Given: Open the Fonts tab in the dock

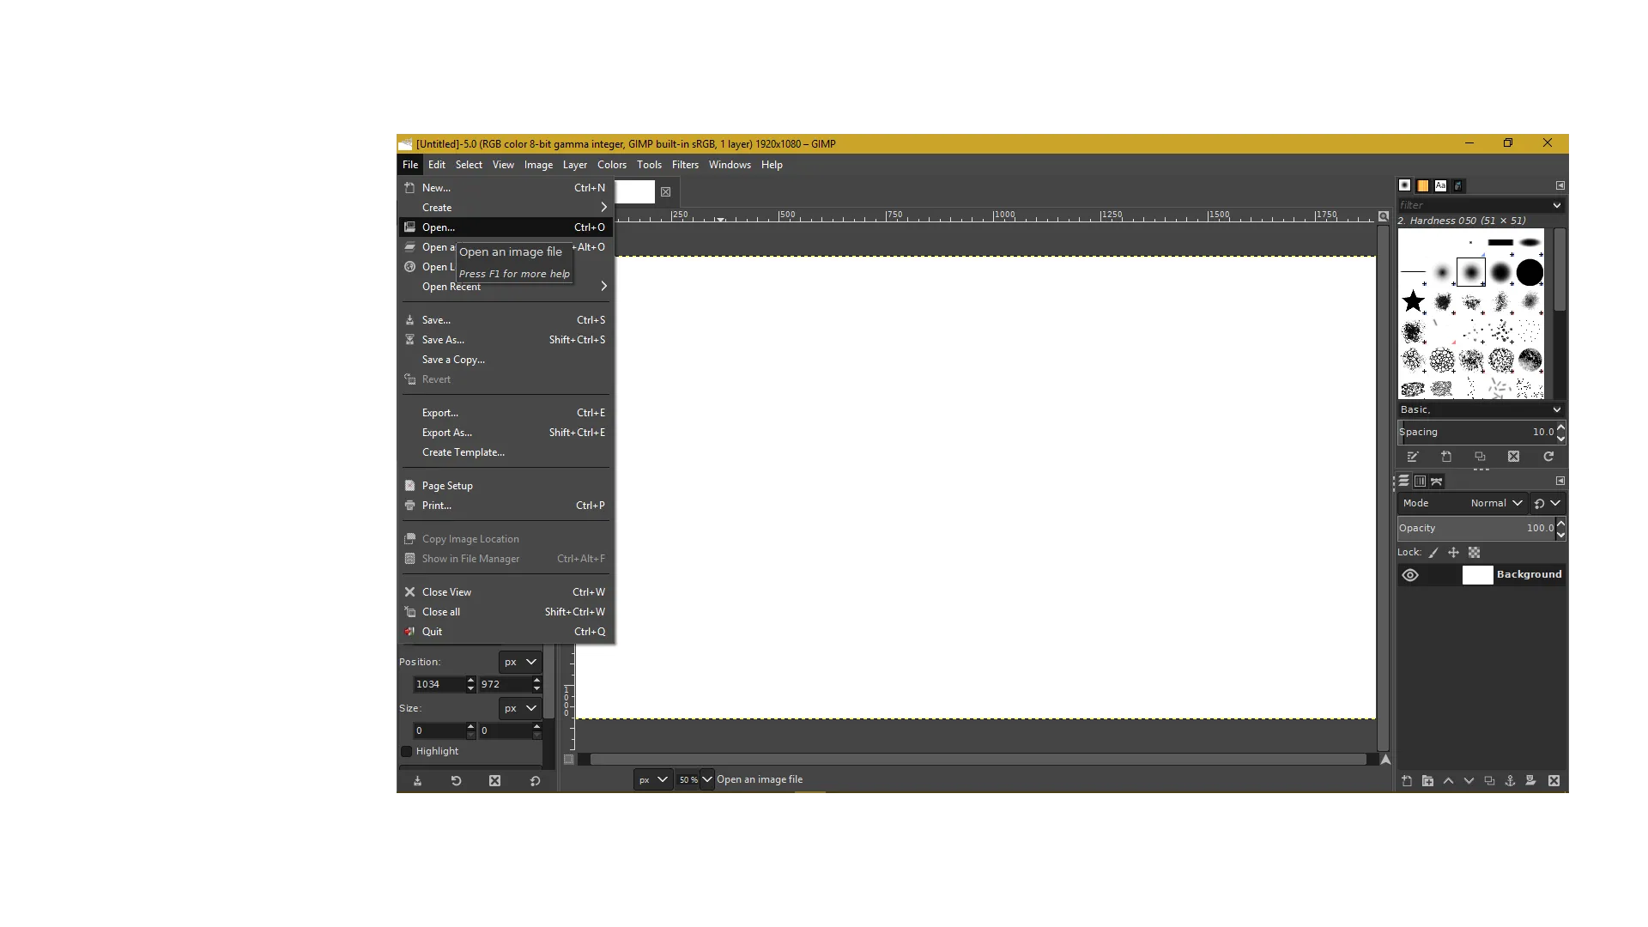Looking at the screenshot, I should [x=1440, y=186].
